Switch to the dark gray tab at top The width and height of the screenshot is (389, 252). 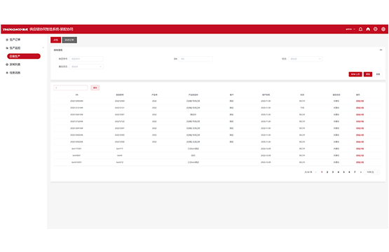tap(69, 40)
